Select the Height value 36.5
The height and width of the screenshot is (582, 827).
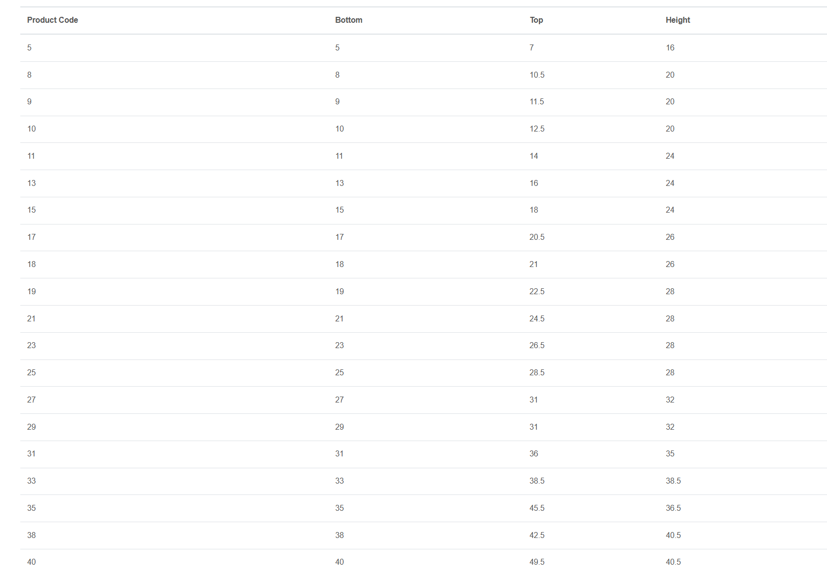(673, 508)
